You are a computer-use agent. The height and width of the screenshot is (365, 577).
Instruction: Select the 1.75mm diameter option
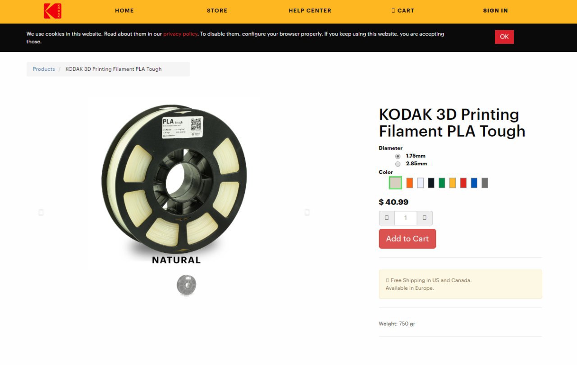click(x=398, y=156)
